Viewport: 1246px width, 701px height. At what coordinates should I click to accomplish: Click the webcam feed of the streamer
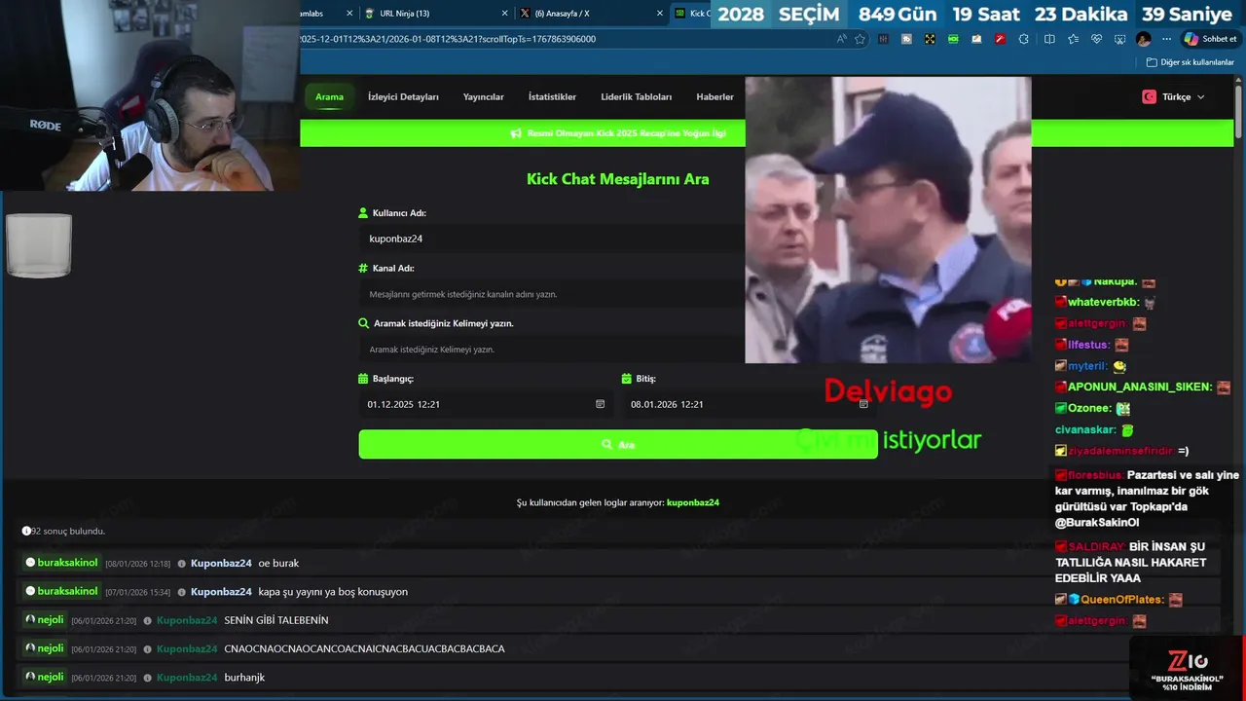pyautogui.click(x=150, y=95)
